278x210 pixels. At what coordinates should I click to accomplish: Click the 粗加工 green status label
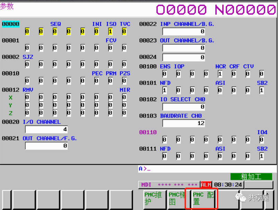tap(251, 176)
